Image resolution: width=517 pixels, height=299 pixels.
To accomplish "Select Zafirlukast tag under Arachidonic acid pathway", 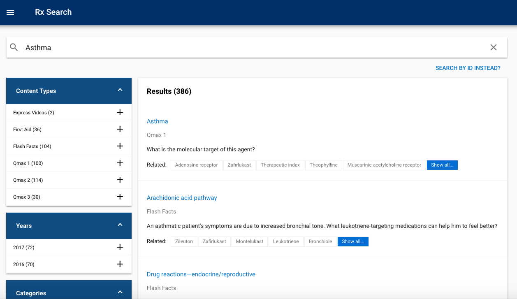I will tap(214, 241).
